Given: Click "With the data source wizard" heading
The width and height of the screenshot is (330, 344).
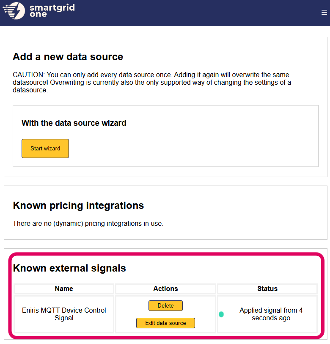Looking at the screenshot, I should coord(74,123).
